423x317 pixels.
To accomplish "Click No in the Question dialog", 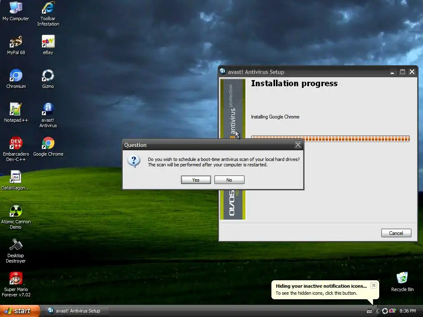I will [229, 180].
